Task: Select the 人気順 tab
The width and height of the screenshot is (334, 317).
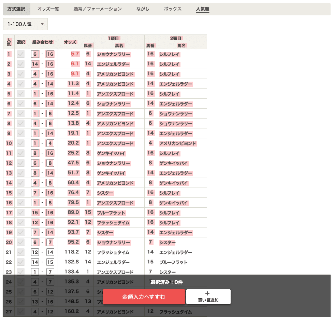Action: point(203,9)
